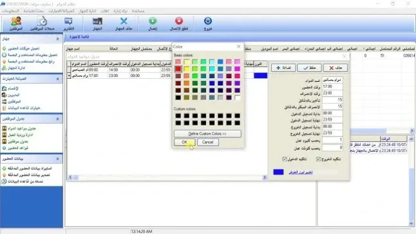Collapse the attendance data (بيانات الحضور) section
The height and width of the screenshot is (234, 416).
[x=58, y=159]
